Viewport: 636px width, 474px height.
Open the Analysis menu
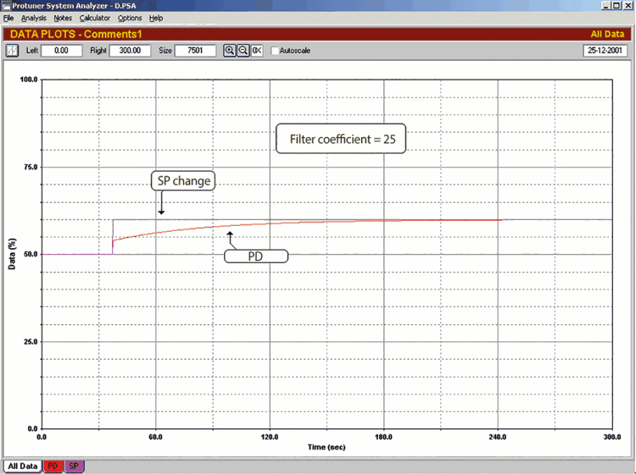(34, 18)
